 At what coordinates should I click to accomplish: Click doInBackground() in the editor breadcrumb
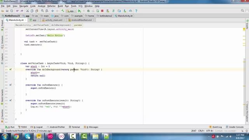click(61, 25)
